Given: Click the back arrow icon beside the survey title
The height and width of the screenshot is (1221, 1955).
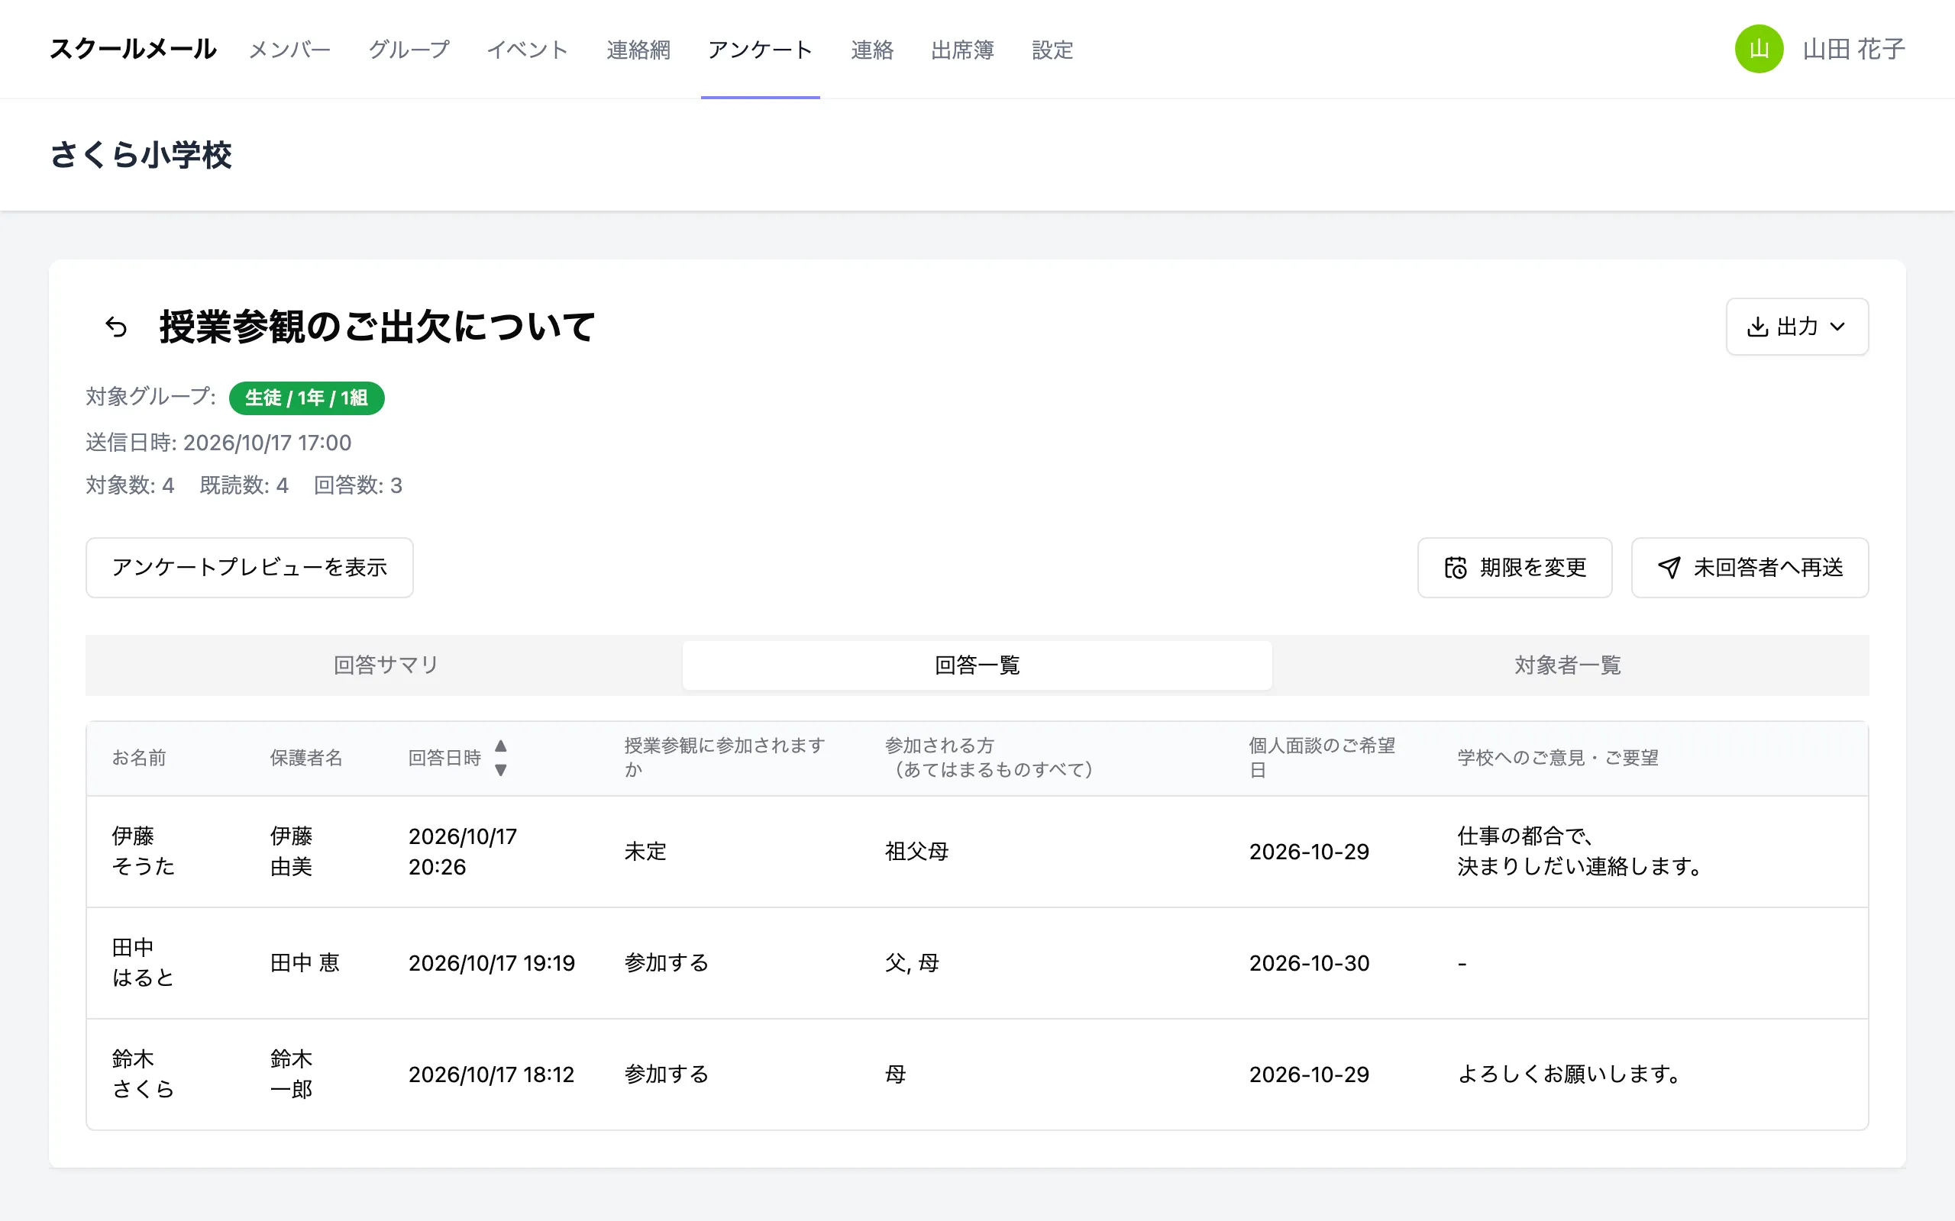Looking at the screenshot, I should coord(116,327).
